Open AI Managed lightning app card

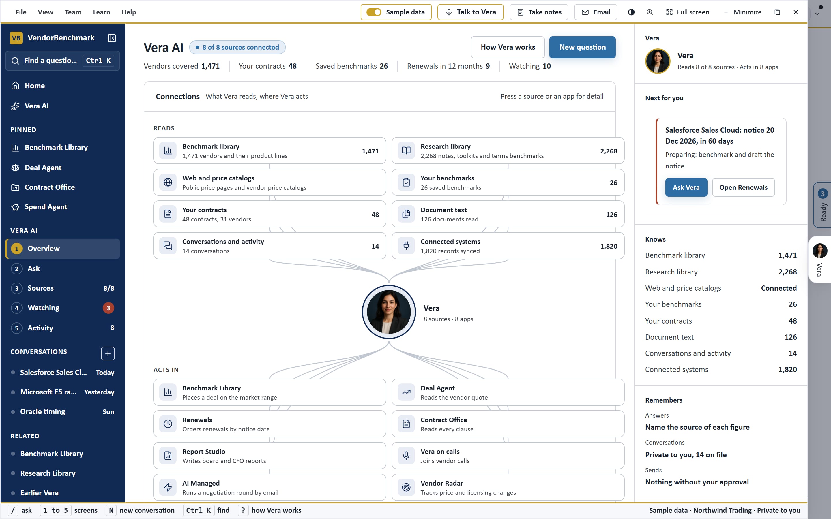click(x=269, y=487)
